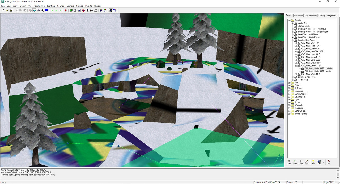Click the plain eye visibility icon
The height and width of the screenshot is (184, 340).
click(x=79, y=10)
